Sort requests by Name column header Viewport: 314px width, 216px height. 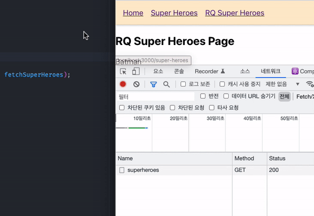(174, 158)
